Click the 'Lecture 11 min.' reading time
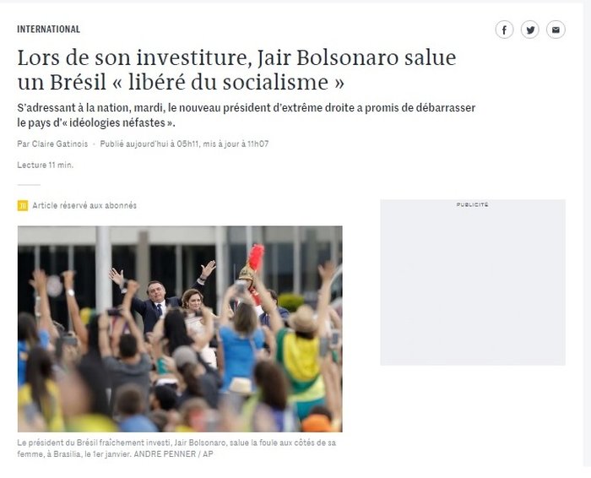This screenshot has height=478, width=591. click(x=46, y=165)
